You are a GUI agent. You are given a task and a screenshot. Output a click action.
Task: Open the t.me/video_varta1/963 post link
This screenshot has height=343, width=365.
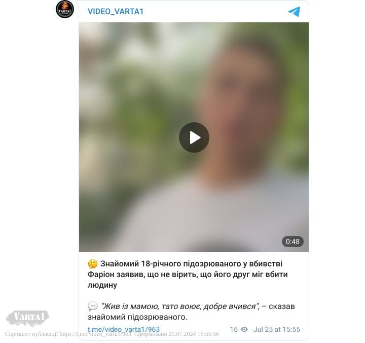coord(124,329)
